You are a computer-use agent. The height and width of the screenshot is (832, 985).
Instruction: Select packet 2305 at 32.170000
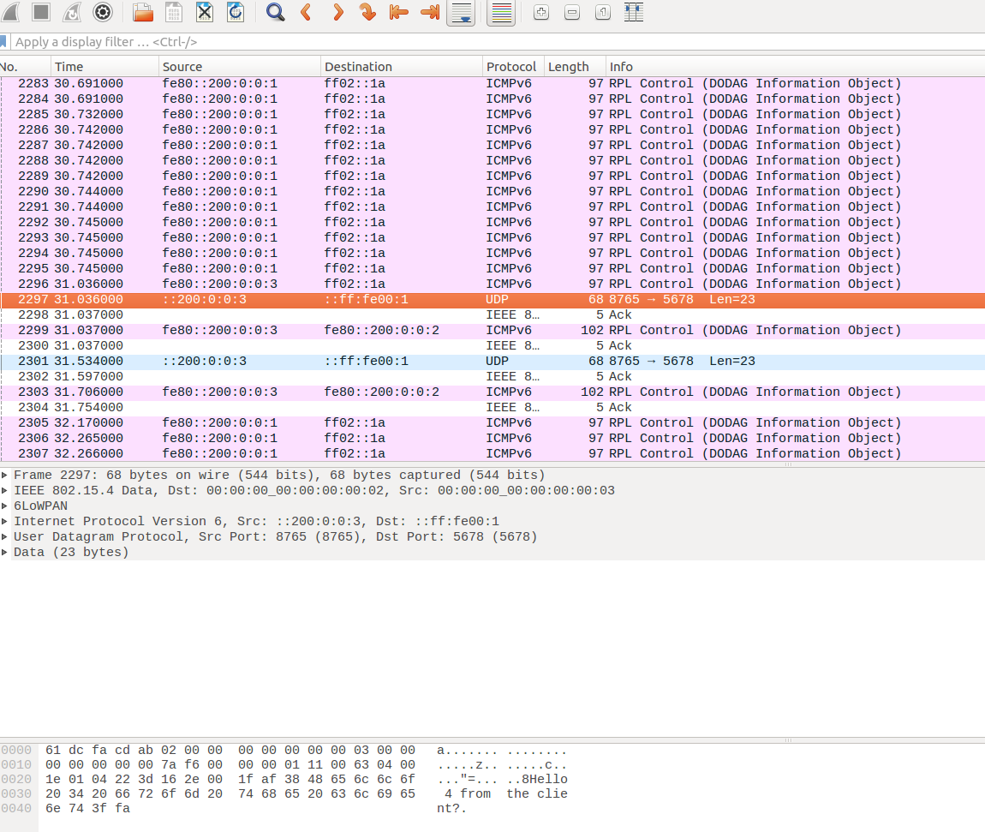point(493,423)
